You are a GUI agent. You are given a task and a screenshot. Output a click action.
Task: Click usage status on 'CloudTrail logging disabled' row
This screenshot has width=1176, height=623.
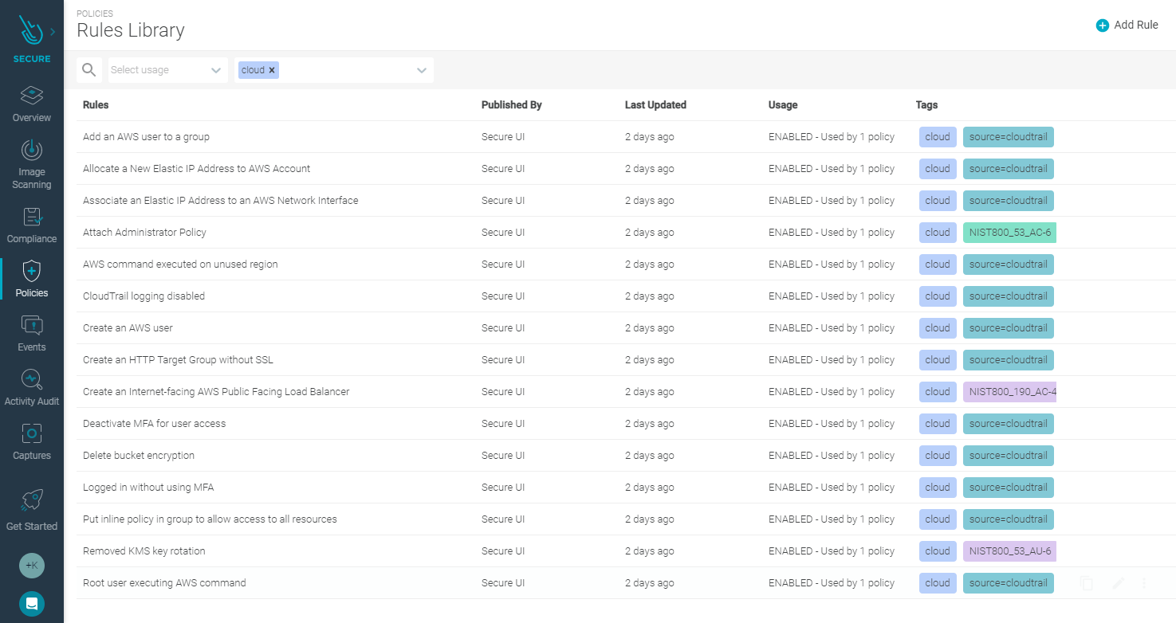[832, 296]
